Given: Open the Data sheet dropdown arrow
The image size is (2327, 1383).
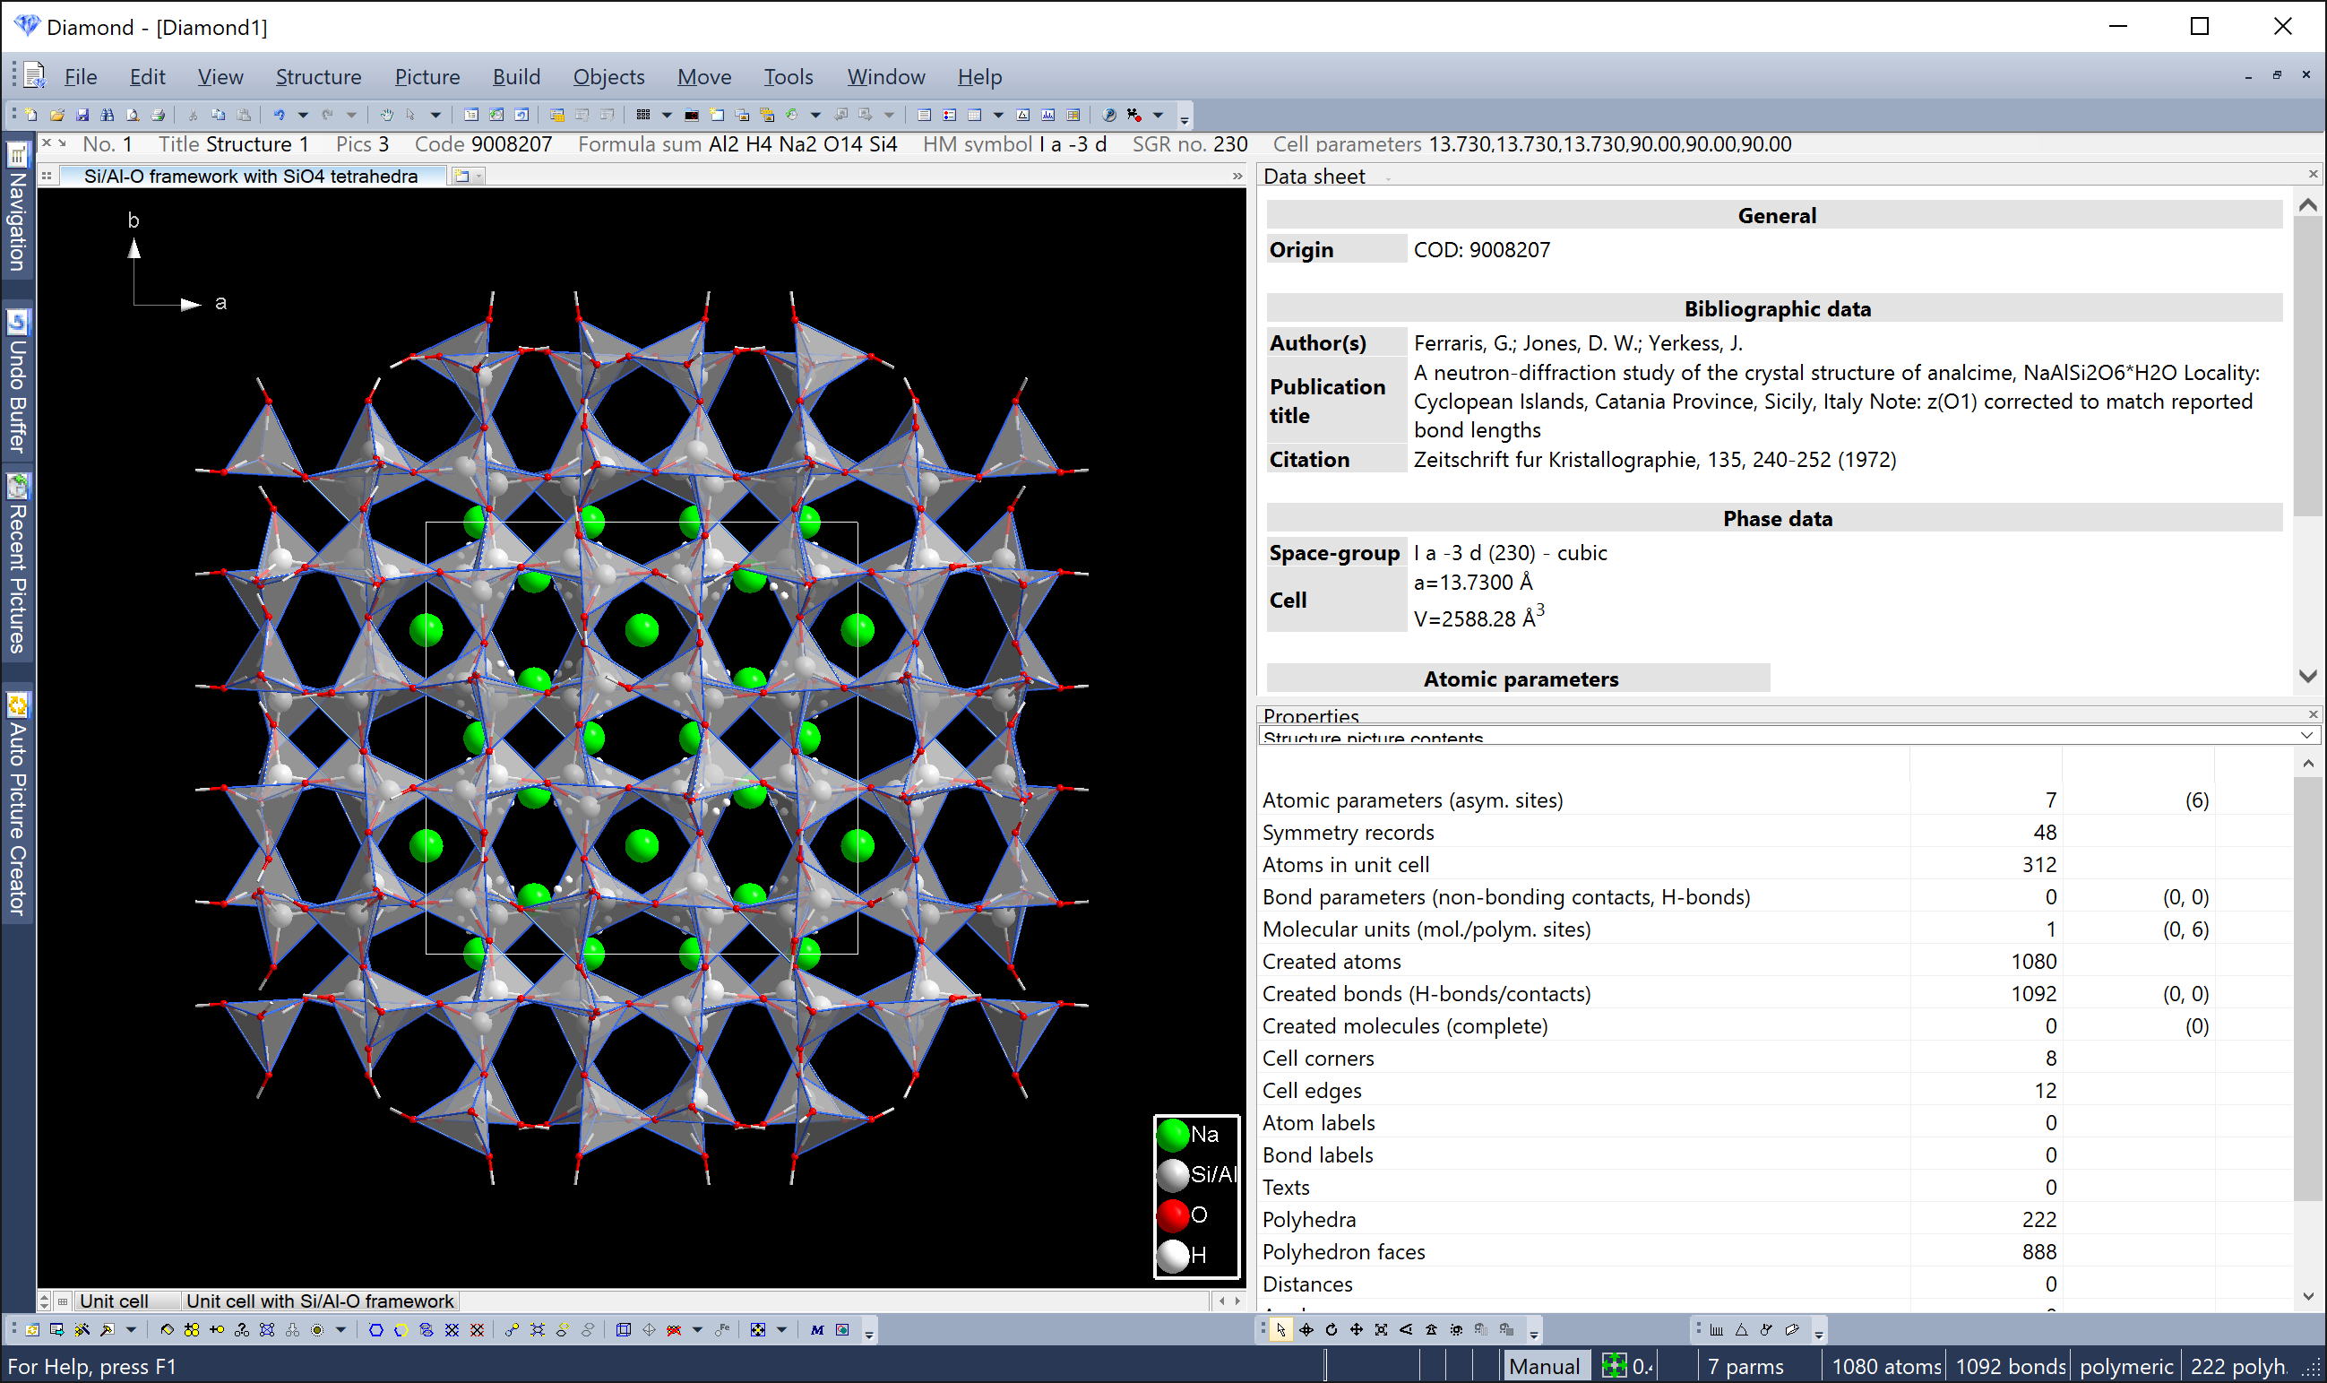Looking at the screenshot, I should [x=1388, y=178].
